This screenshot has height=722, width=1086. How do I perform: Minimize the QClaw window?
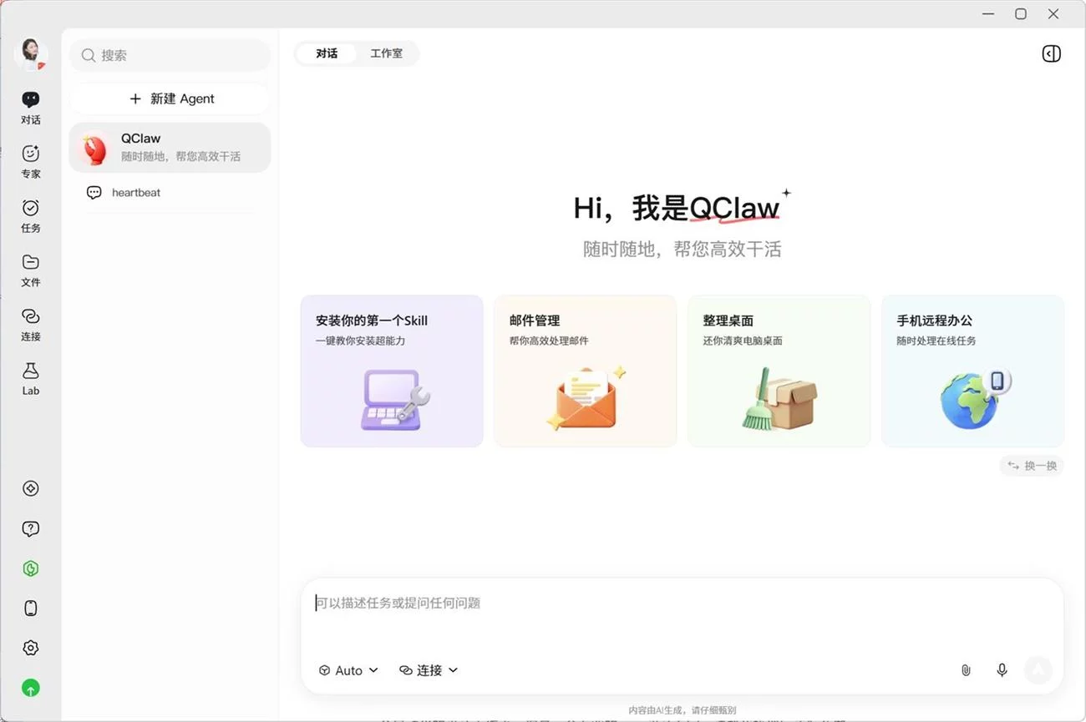(989, 14)
